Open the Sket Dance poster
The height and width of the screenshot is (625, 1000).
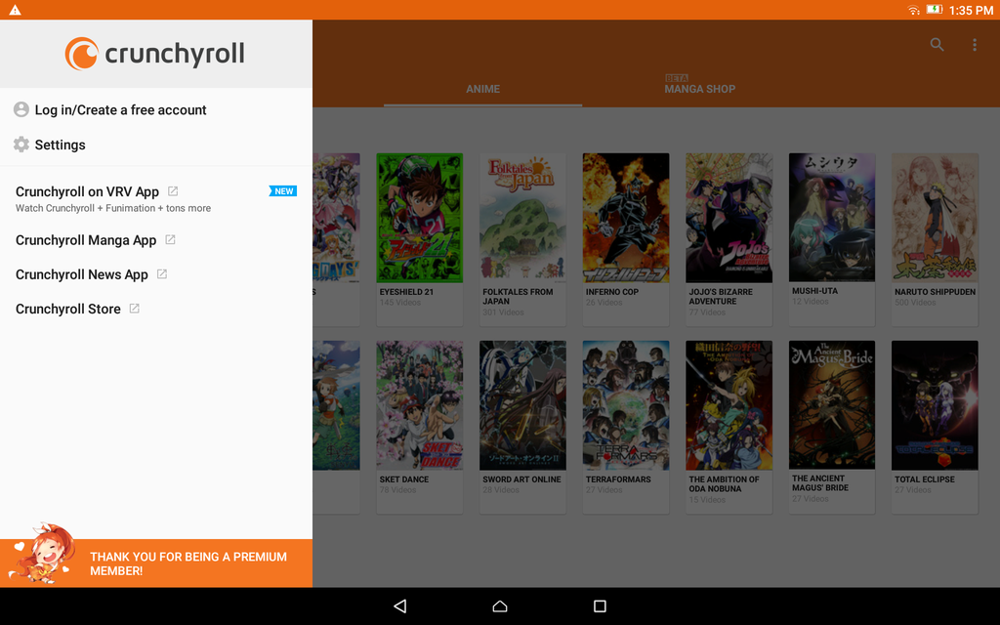click(x=420, y=405)
